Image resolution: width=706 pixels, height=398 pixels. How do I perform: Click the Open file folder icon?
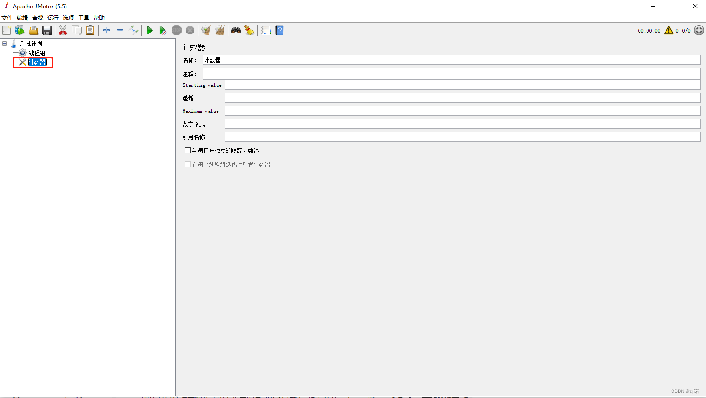(x=33, y=30)
